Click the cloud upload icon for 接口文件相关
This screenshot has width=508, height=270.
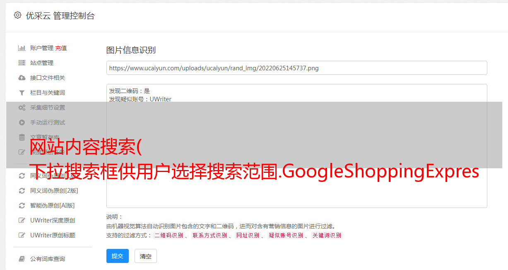click(x=22, y=78)
